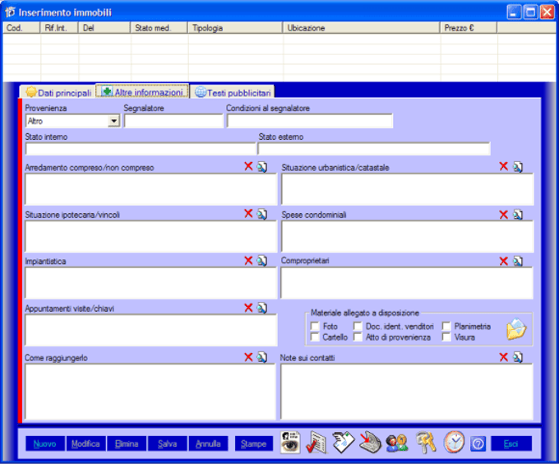Click the Stato interno field

pos(141,149)
